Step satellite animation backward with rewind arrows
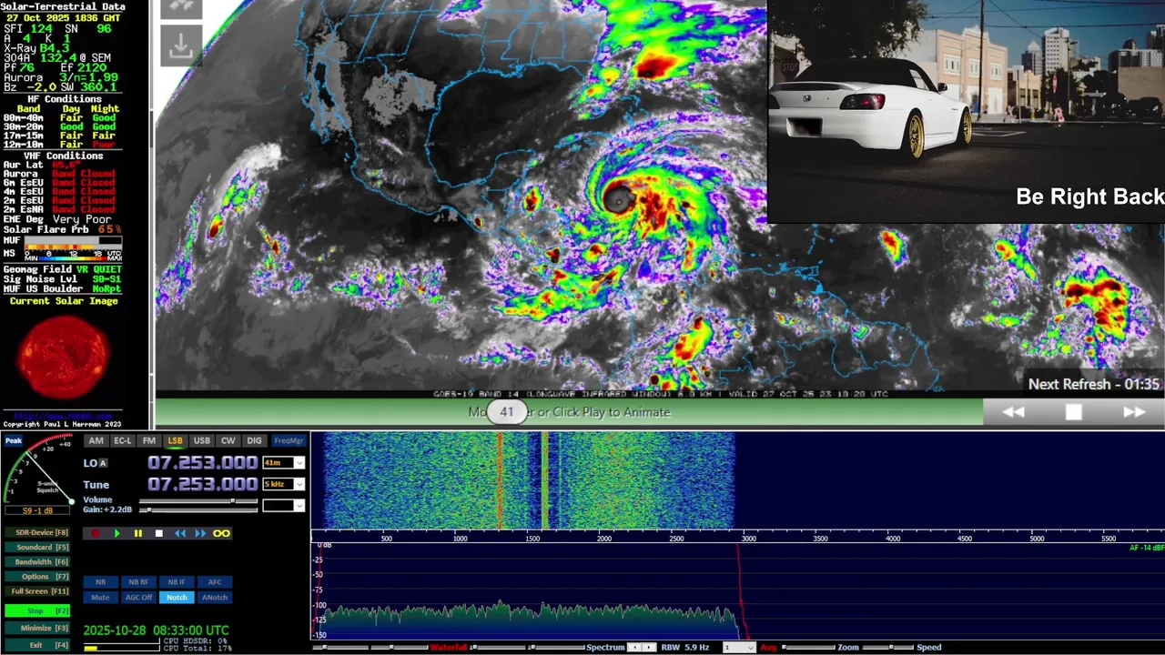1165x655 pixels. [x=1013, y=412]
